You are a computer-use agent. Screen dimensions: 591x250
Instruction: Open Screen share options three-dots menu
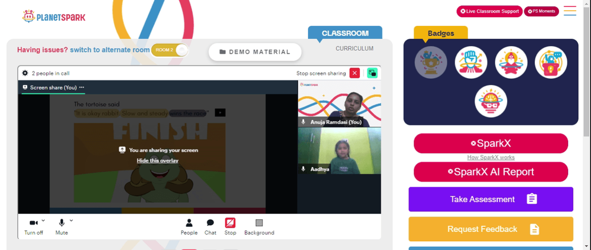[82, 87]
